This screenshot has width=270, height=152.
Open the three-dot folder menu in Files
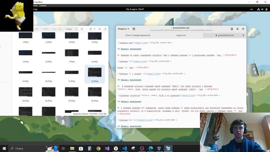point(76,29)
